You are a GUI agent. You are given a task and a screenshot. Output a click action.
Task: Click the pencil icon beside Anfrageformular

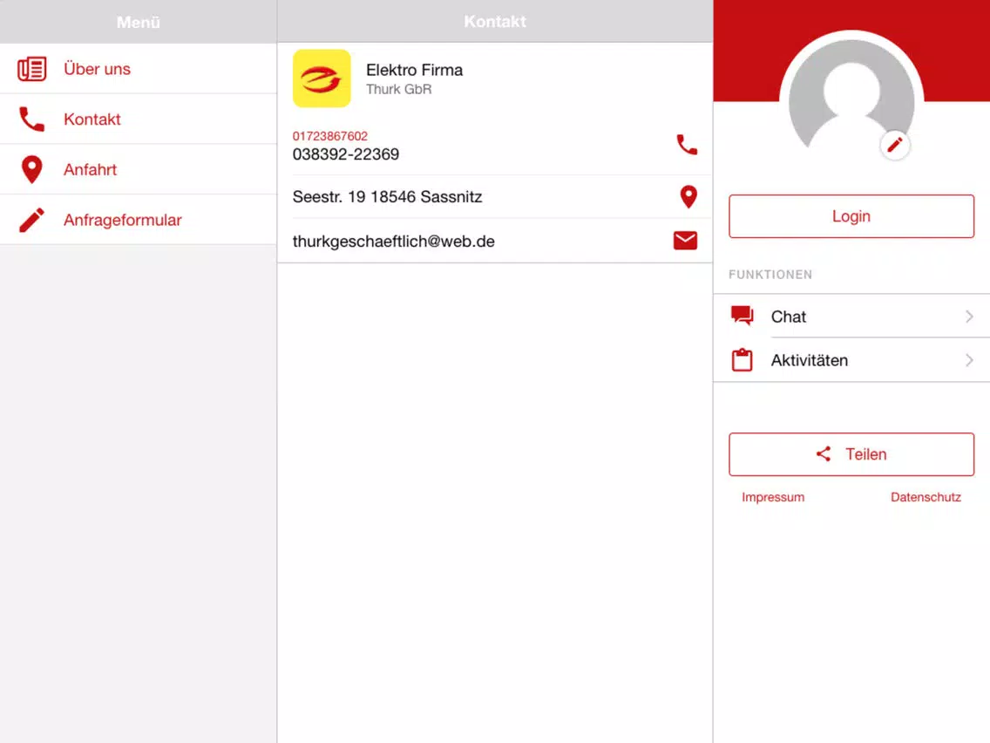(31, 220)
